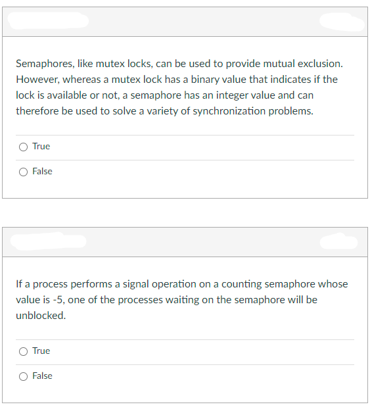Click the text 'synchronization problems.' in first question
The width and height of the screenshot is (372, 417).
(253, 111)
